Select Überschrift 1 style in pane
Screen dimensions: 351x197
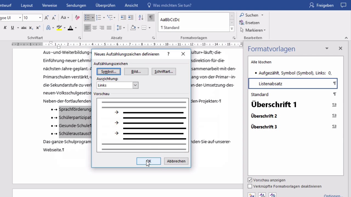[x=293, y=105]
